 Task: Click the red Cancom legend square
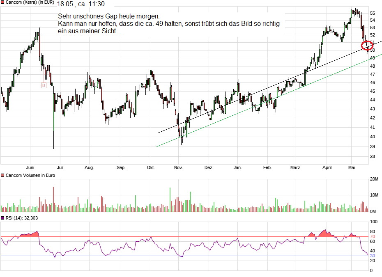2,2
